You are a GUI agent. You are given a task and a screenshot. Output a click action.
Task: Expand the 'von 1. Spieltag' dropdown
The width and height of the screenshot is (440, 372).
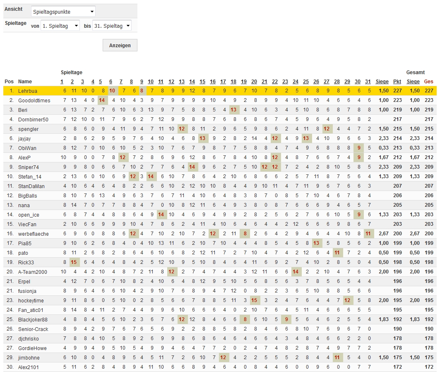tap(60, 26)
